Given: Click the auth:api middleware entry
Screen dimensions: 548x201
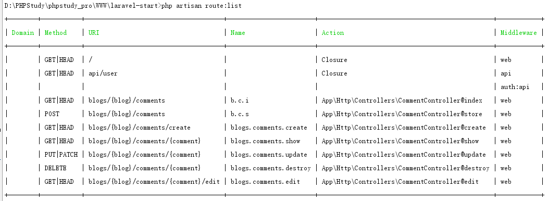Looking at the screenshot, I should [x=515, y=87].
